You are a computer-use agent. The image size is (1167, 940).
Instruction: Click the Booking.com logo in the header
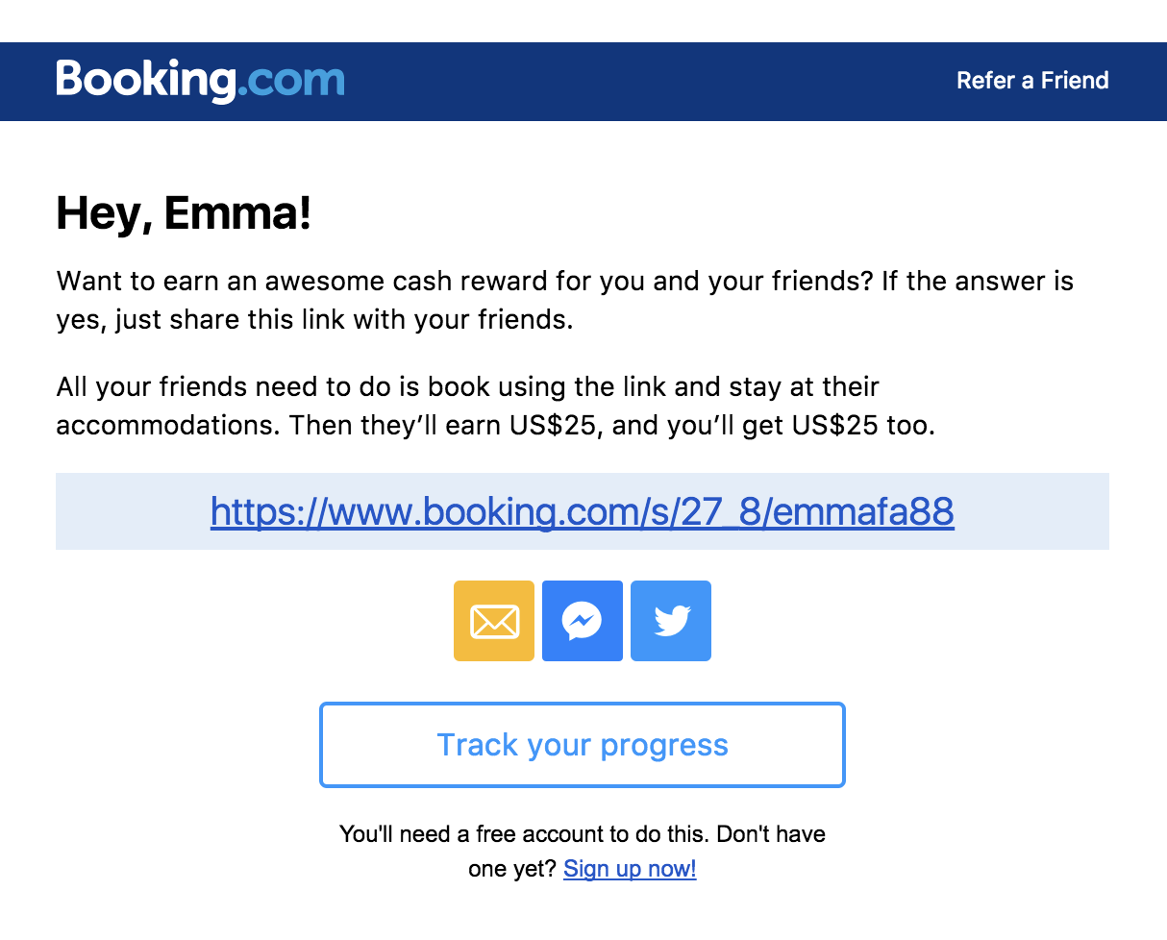[200, 81]
